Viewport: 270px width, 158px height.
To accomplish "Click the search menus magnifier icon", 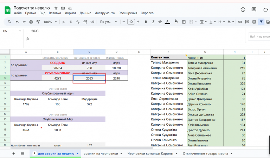I will (9, 22).
